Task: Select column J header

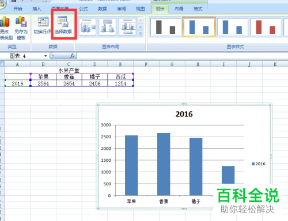Action: [x=249, y=64]
